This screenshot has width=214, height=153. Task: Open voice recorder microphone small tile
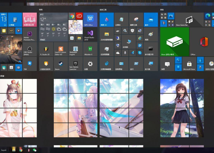pyautogui.click(x=125, y=53)
